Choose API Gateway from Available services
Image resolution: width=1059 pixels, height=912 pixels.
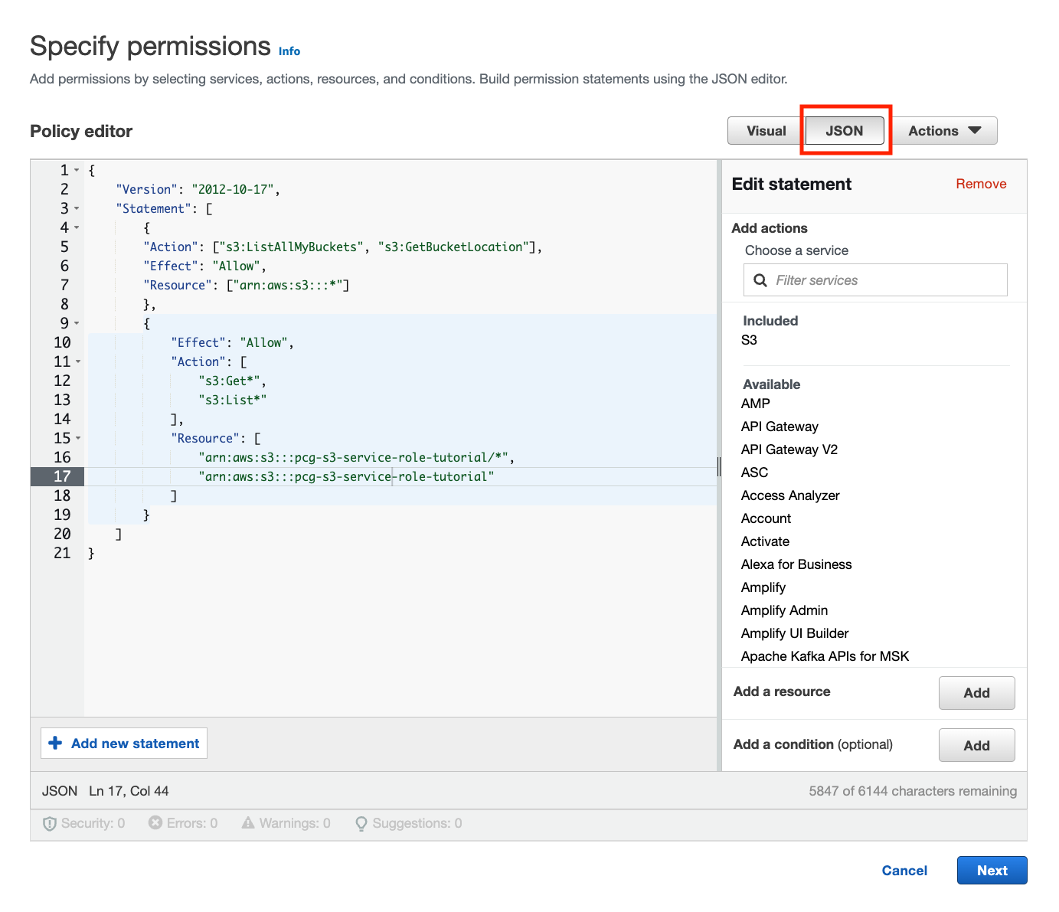point(780,427)
